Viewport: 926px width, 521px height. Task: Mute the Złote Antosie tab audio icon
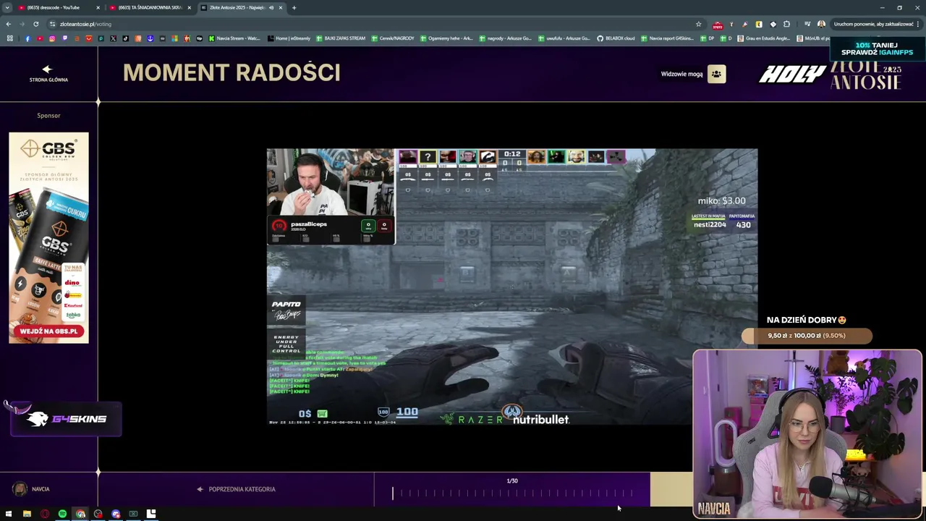[271, 7]
